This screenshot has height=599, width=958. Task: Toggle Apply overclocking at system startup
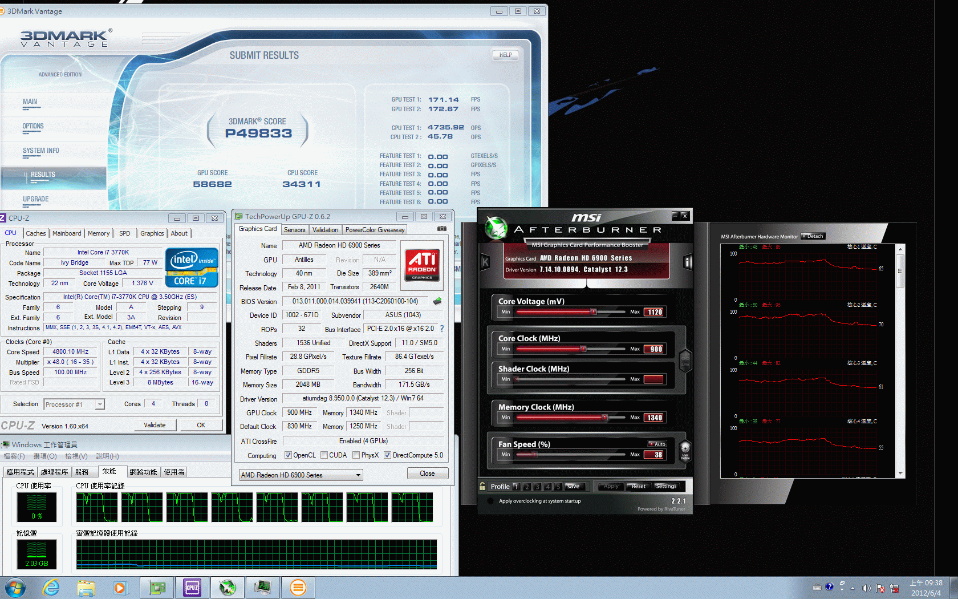click(490, 501)
